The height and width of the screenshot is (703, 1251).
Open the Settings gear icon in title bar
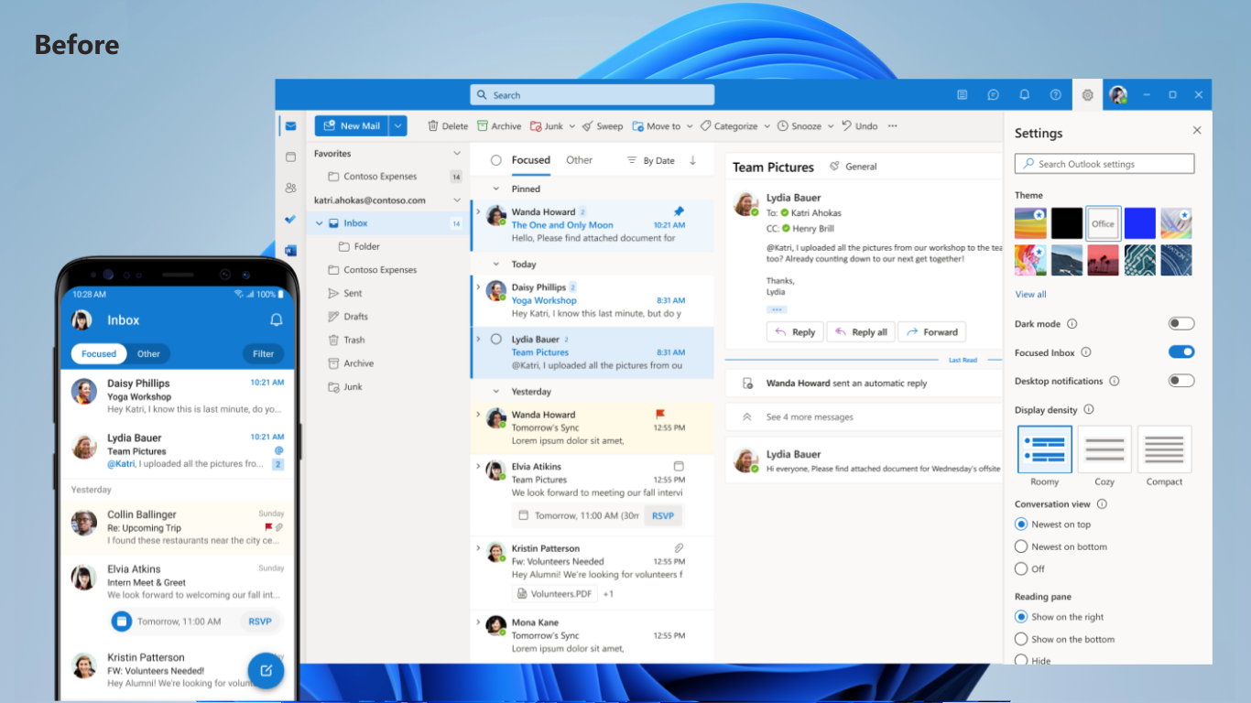(x=1087, y=95)
